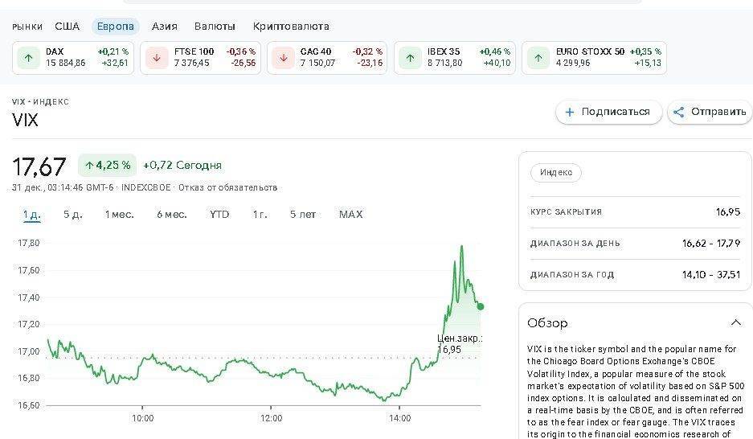Switch chart to 1 мес. range
753x439 pixels.
(x=119, y=214)
